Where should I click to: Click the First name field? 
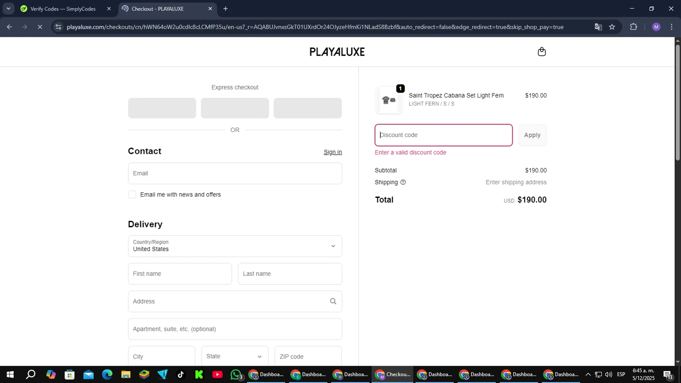point(180,274)
